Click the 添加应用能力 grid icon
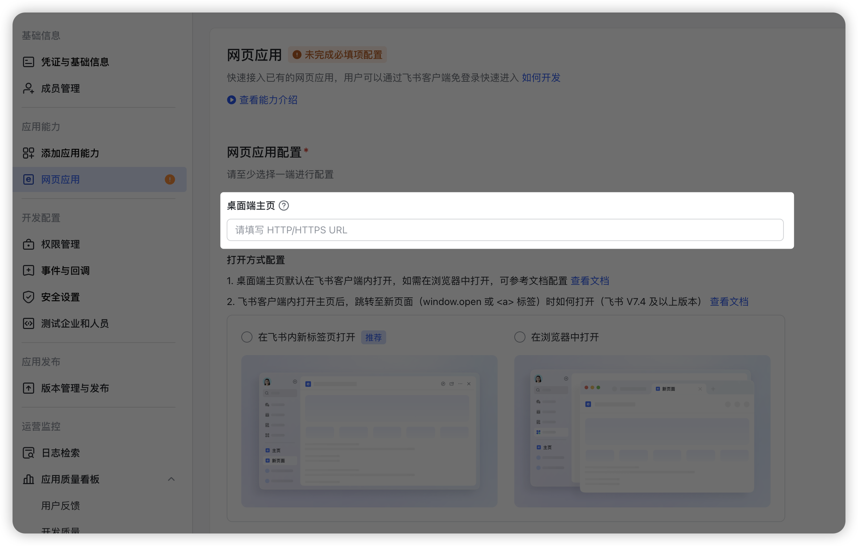 click(29, 153)
